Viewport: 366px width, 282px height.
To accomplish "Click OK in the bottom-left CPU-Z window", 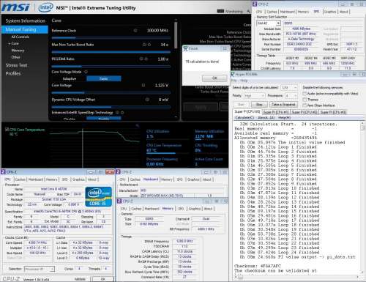I will tap(103, 279).
